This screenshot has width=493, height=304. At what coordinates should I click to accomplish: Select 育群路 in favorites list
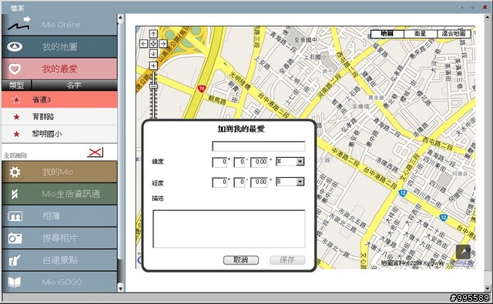59,116
